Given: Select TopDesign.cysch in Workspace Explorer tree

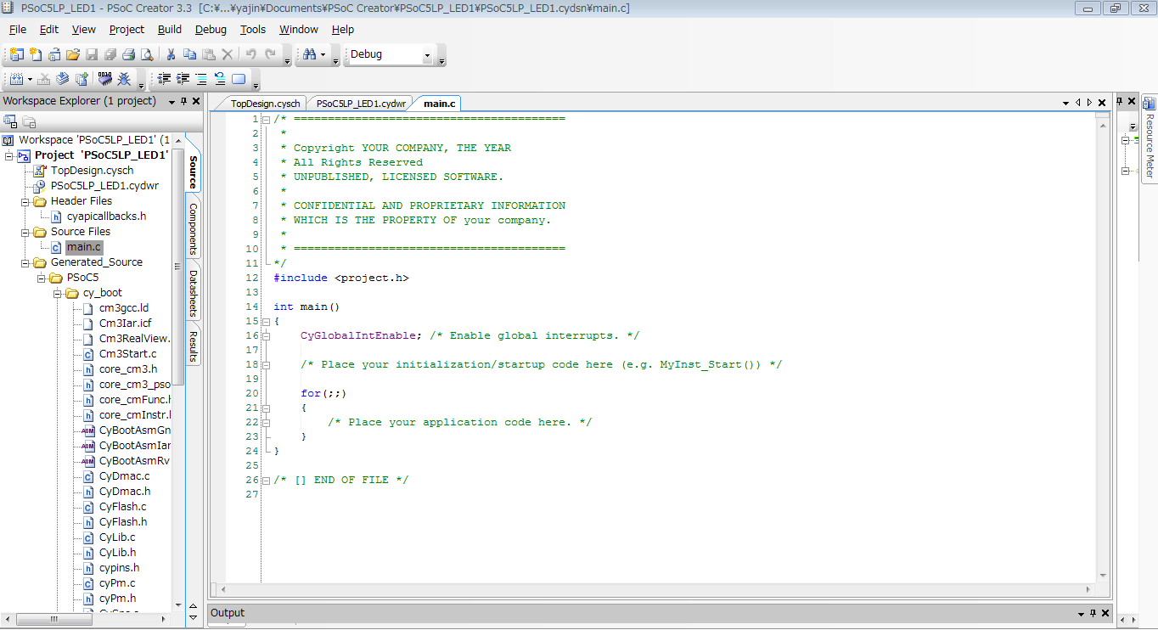Looking at the screenshot, I should click(x=92, y=171).
